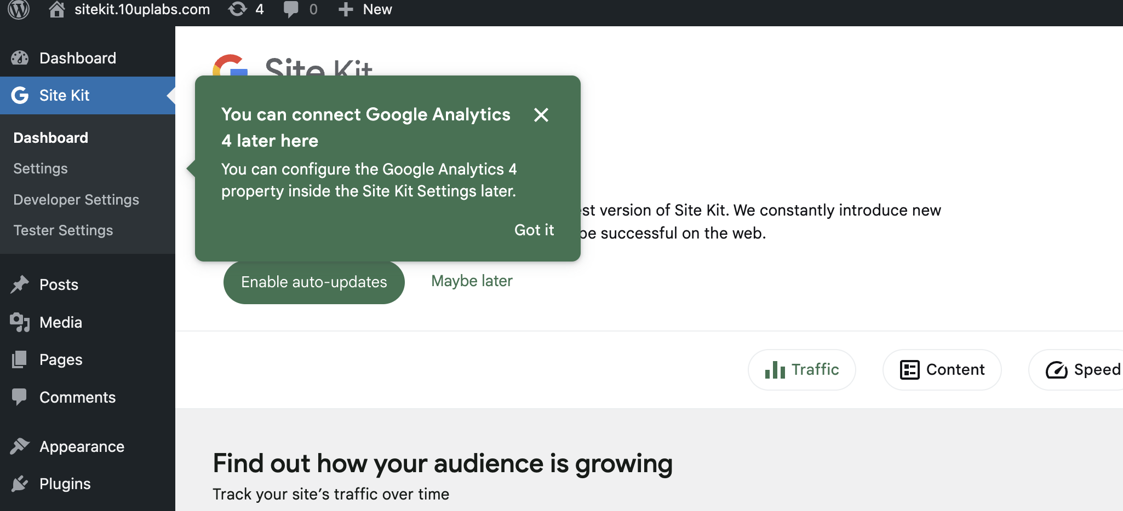Screen dimensions: 1123x511
Task: Click the Traffic bar chart icon
Action: tap(775, 370)
